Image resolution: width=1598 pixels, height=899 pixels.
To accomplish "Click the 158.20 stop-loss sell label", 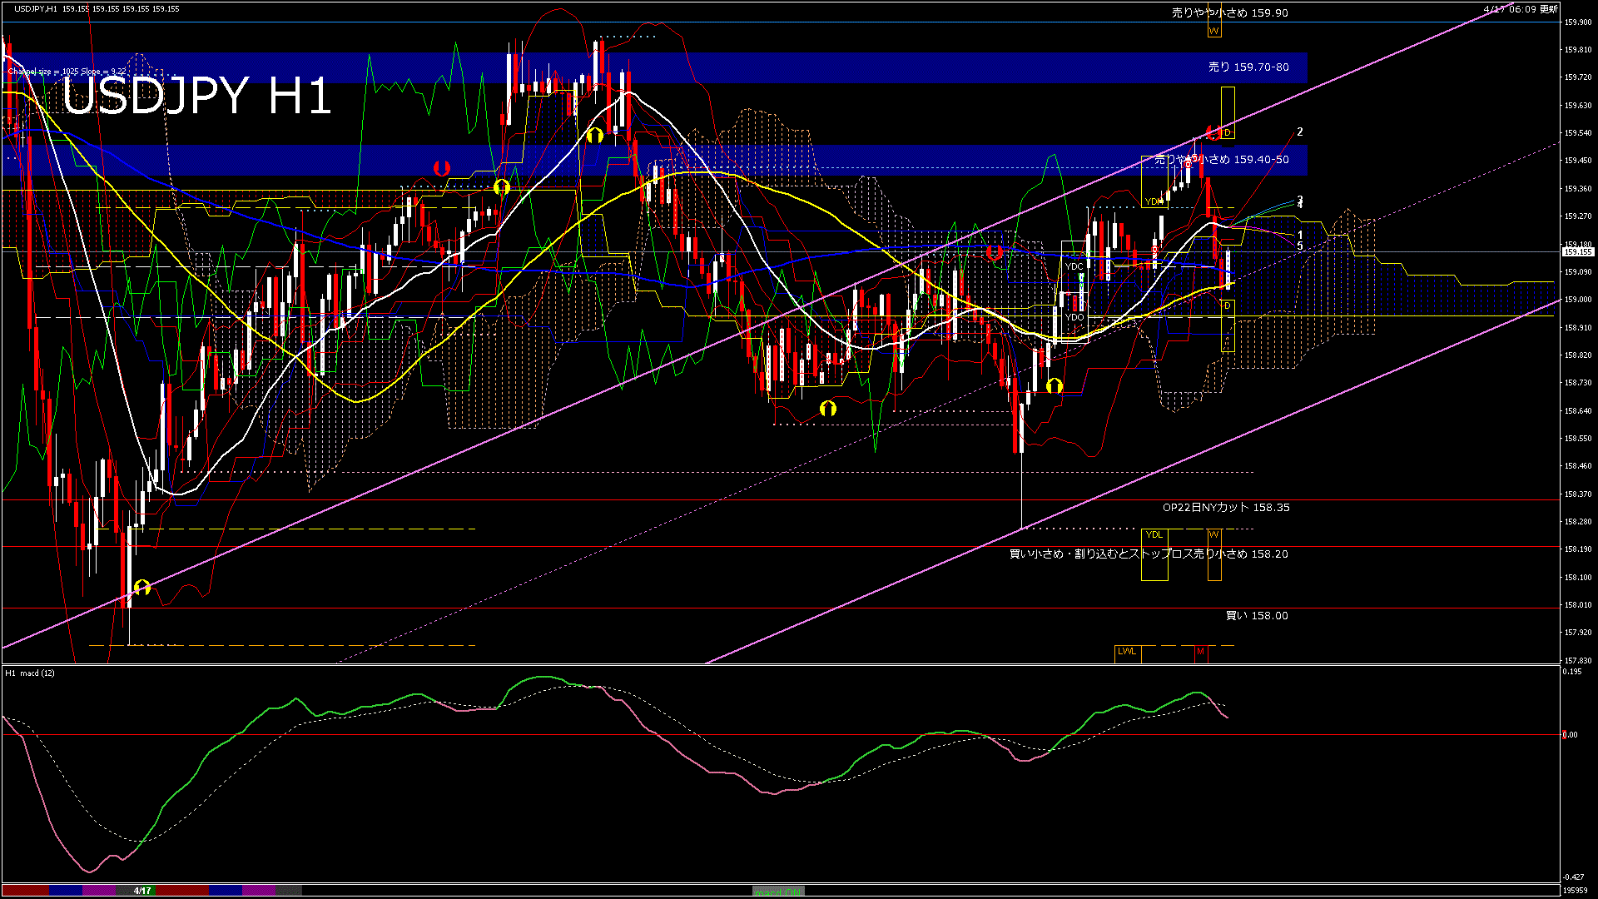I will tap(1149, 554).
